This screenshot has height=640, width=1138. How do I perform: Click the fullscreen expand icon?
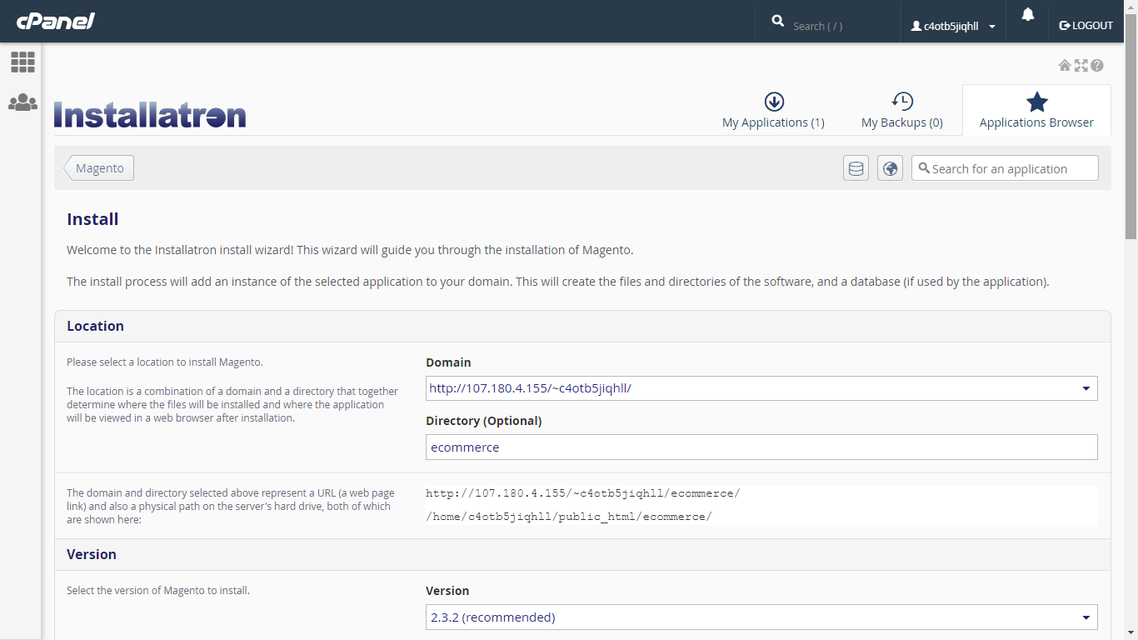tap(1081, 65)
